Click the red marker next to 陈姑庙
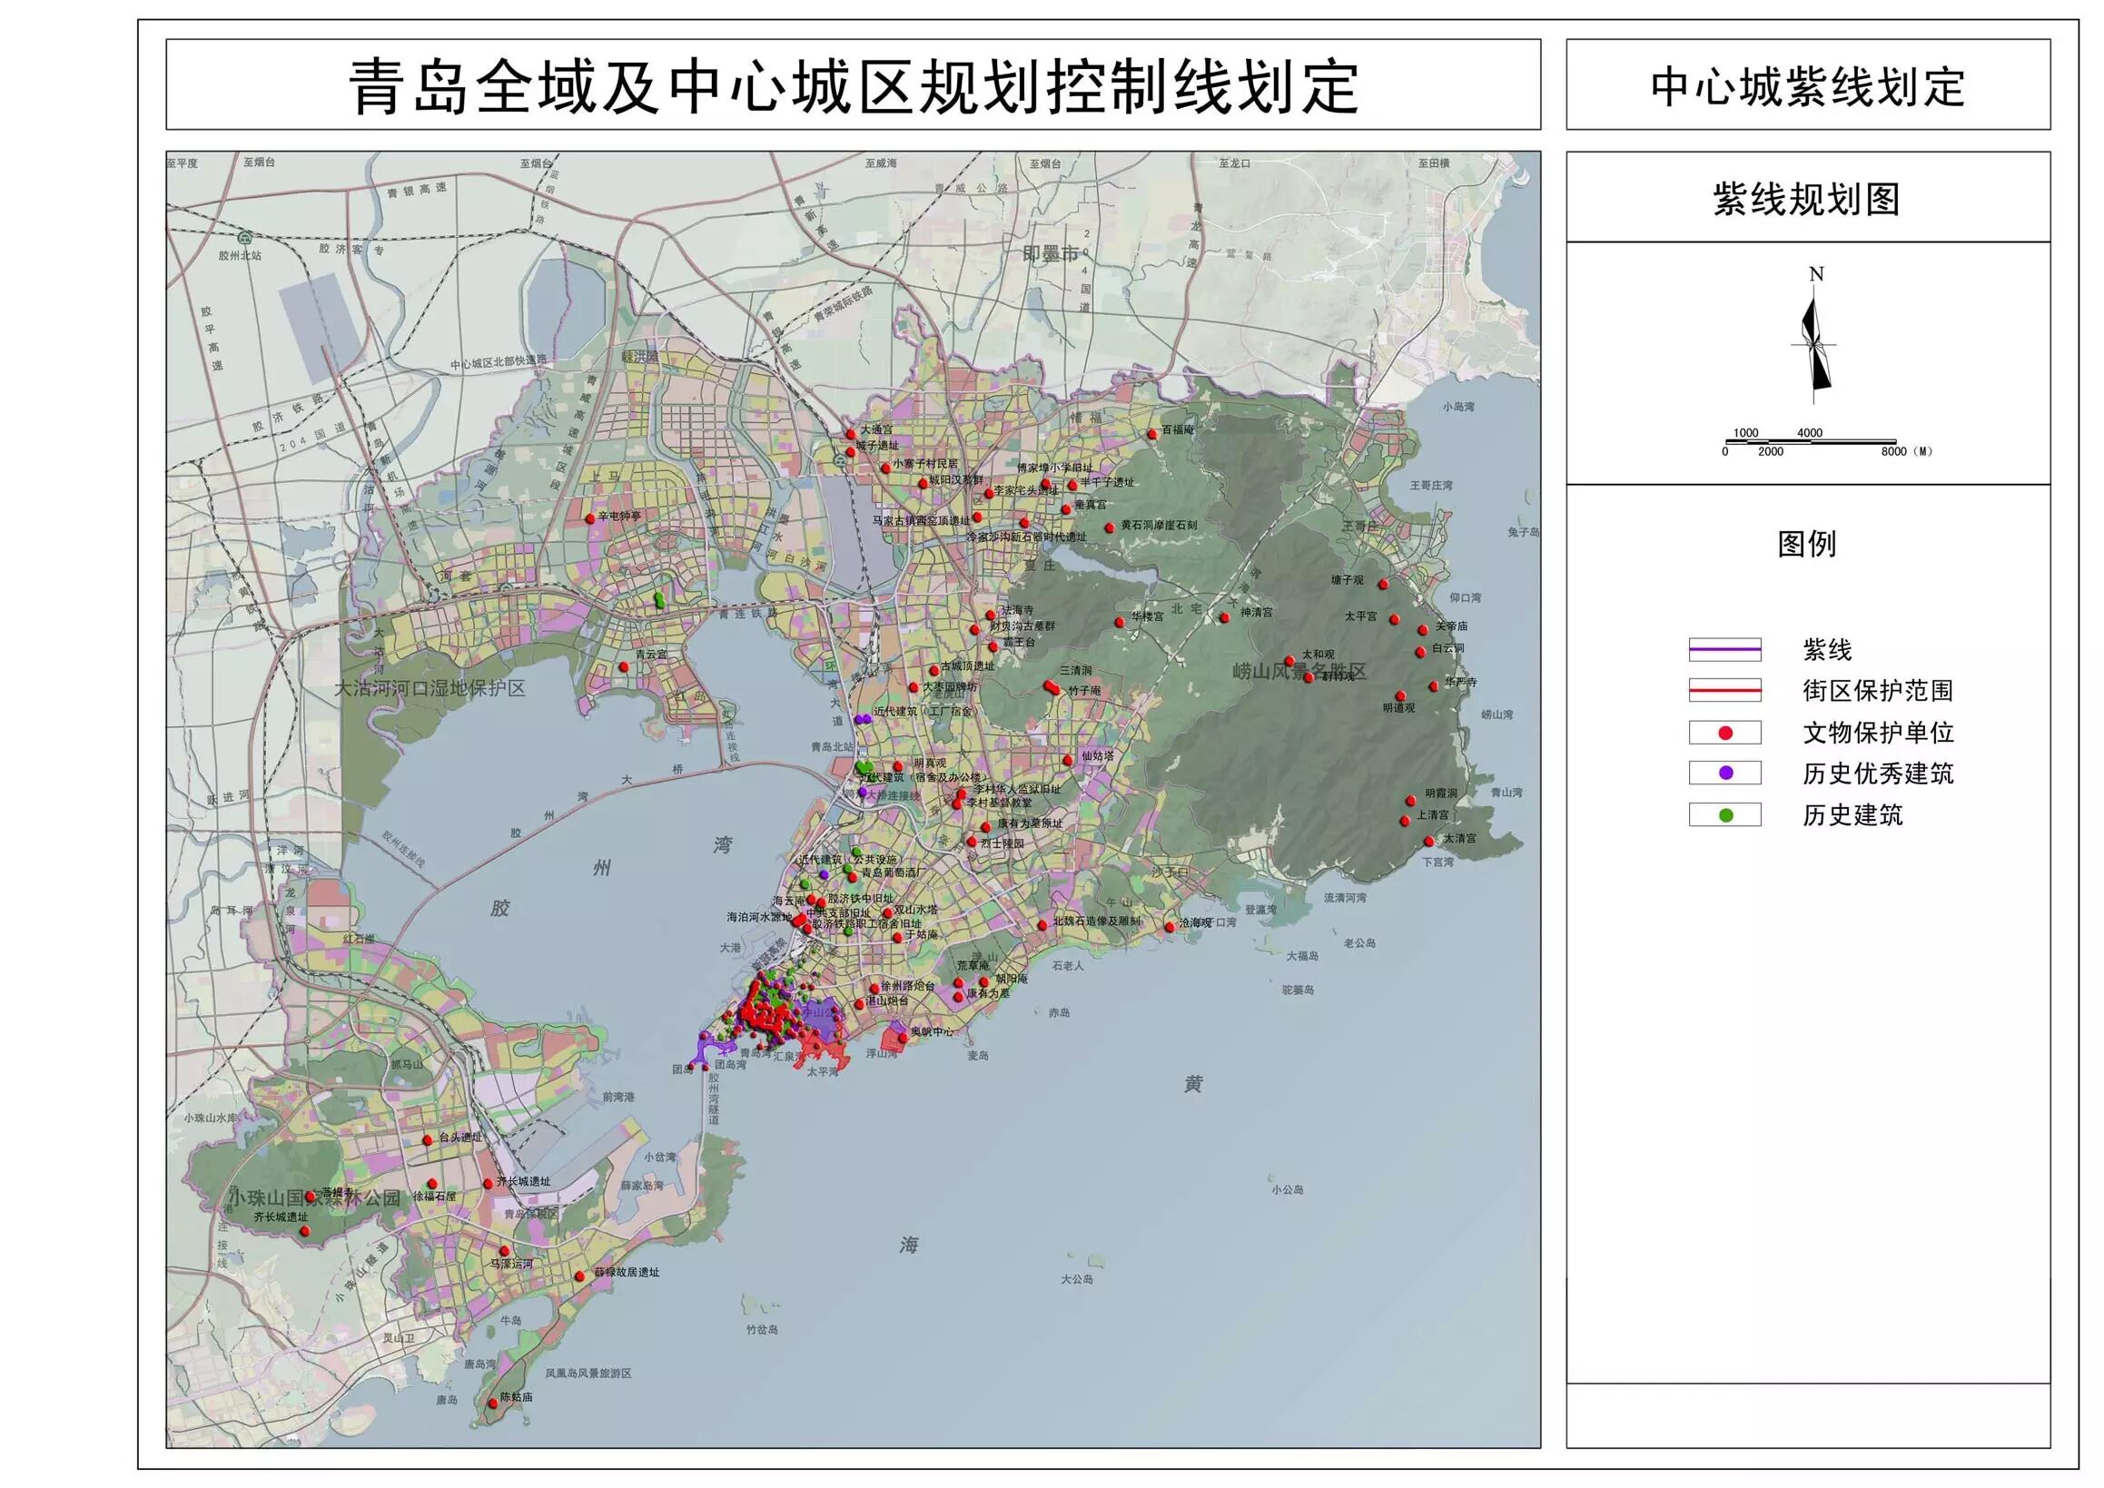The image size is (2104, 1488). tap(493, 1403)
